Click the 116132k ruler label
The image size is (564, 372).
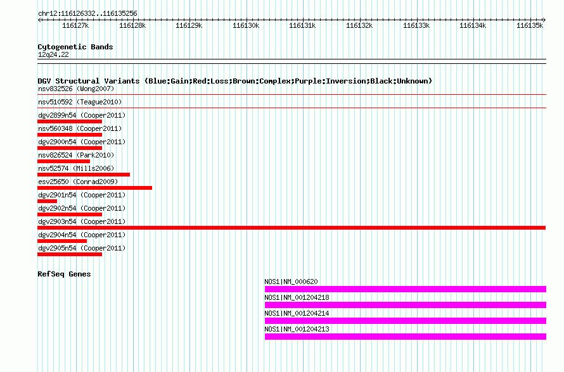(359, 25)
